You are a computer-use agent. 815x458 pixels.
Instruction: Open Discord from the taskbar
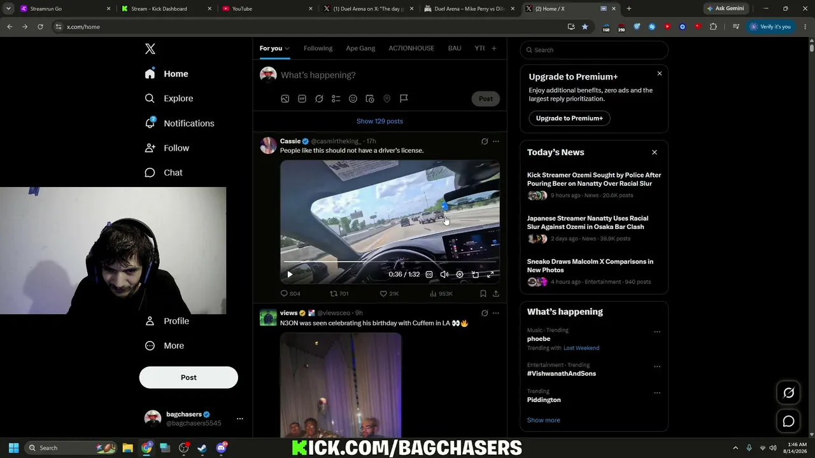tap(221, 448)
